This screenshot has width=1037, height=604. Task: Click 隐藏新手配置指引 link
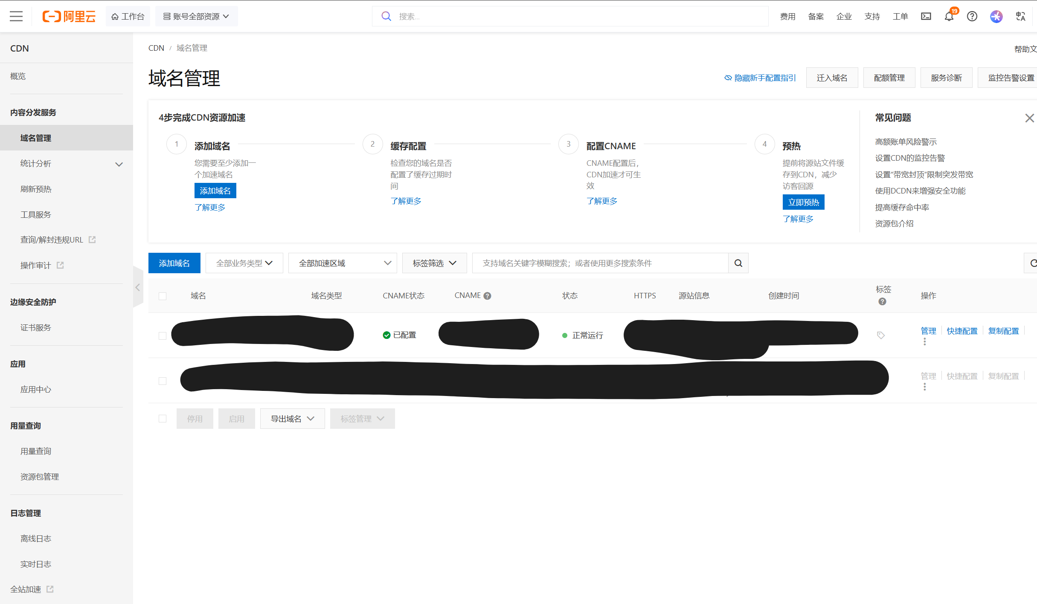pyautogui.click(x=760, y=78)
